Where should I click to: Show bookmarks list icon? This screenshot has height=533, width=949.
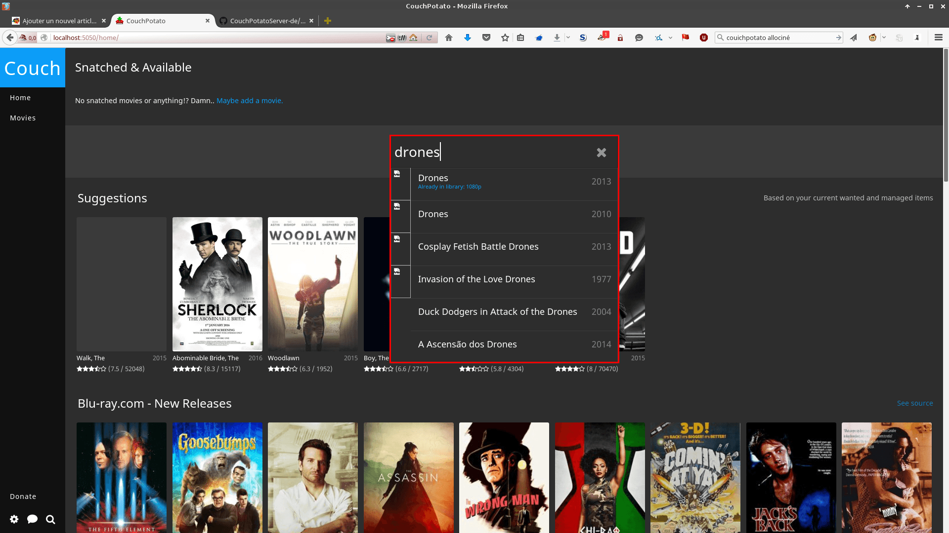[520, 38]
